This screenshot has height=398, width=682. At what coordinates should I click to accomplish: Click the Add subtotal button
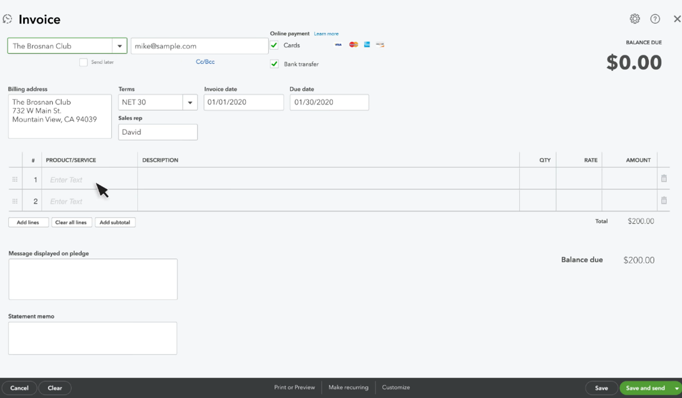point(115,222)
